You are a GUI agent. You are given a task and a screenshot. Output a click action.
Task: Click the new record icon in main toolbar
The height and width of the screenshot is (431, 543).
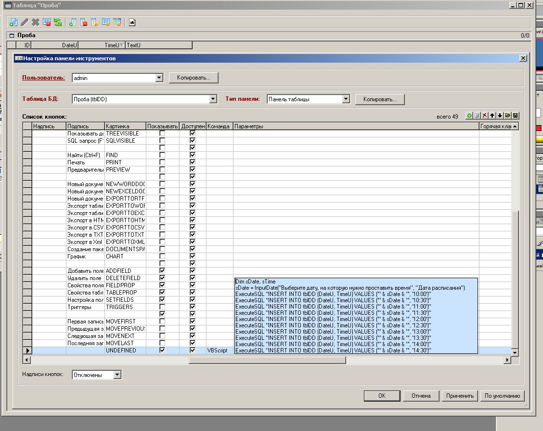pos(13,22)
